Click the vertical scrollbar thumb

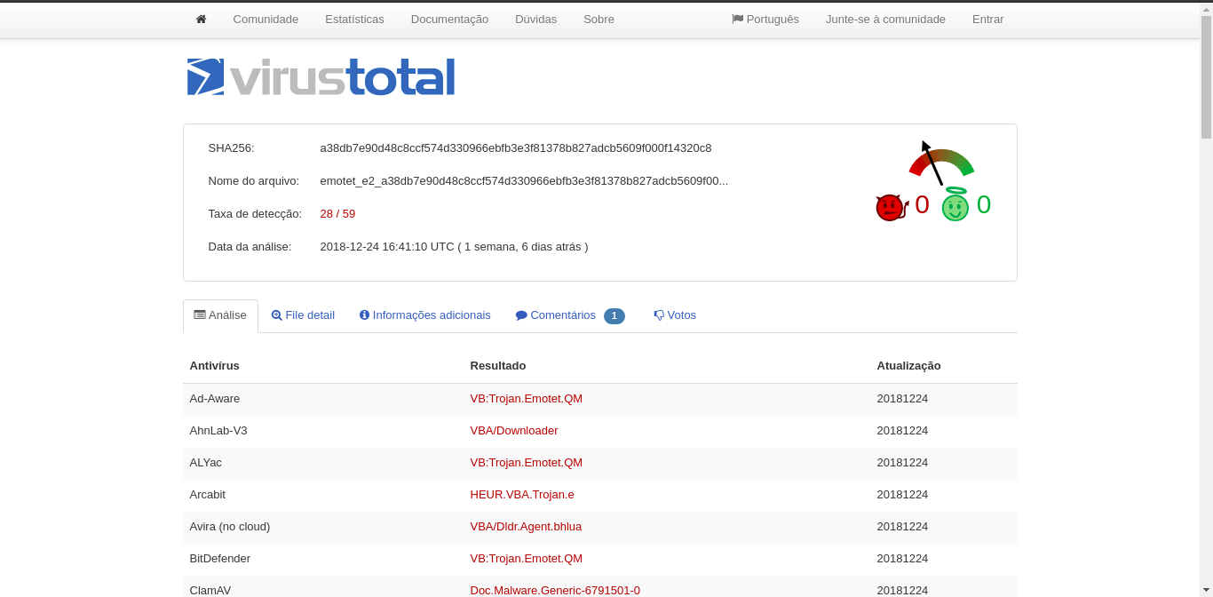click(1206, 76)
